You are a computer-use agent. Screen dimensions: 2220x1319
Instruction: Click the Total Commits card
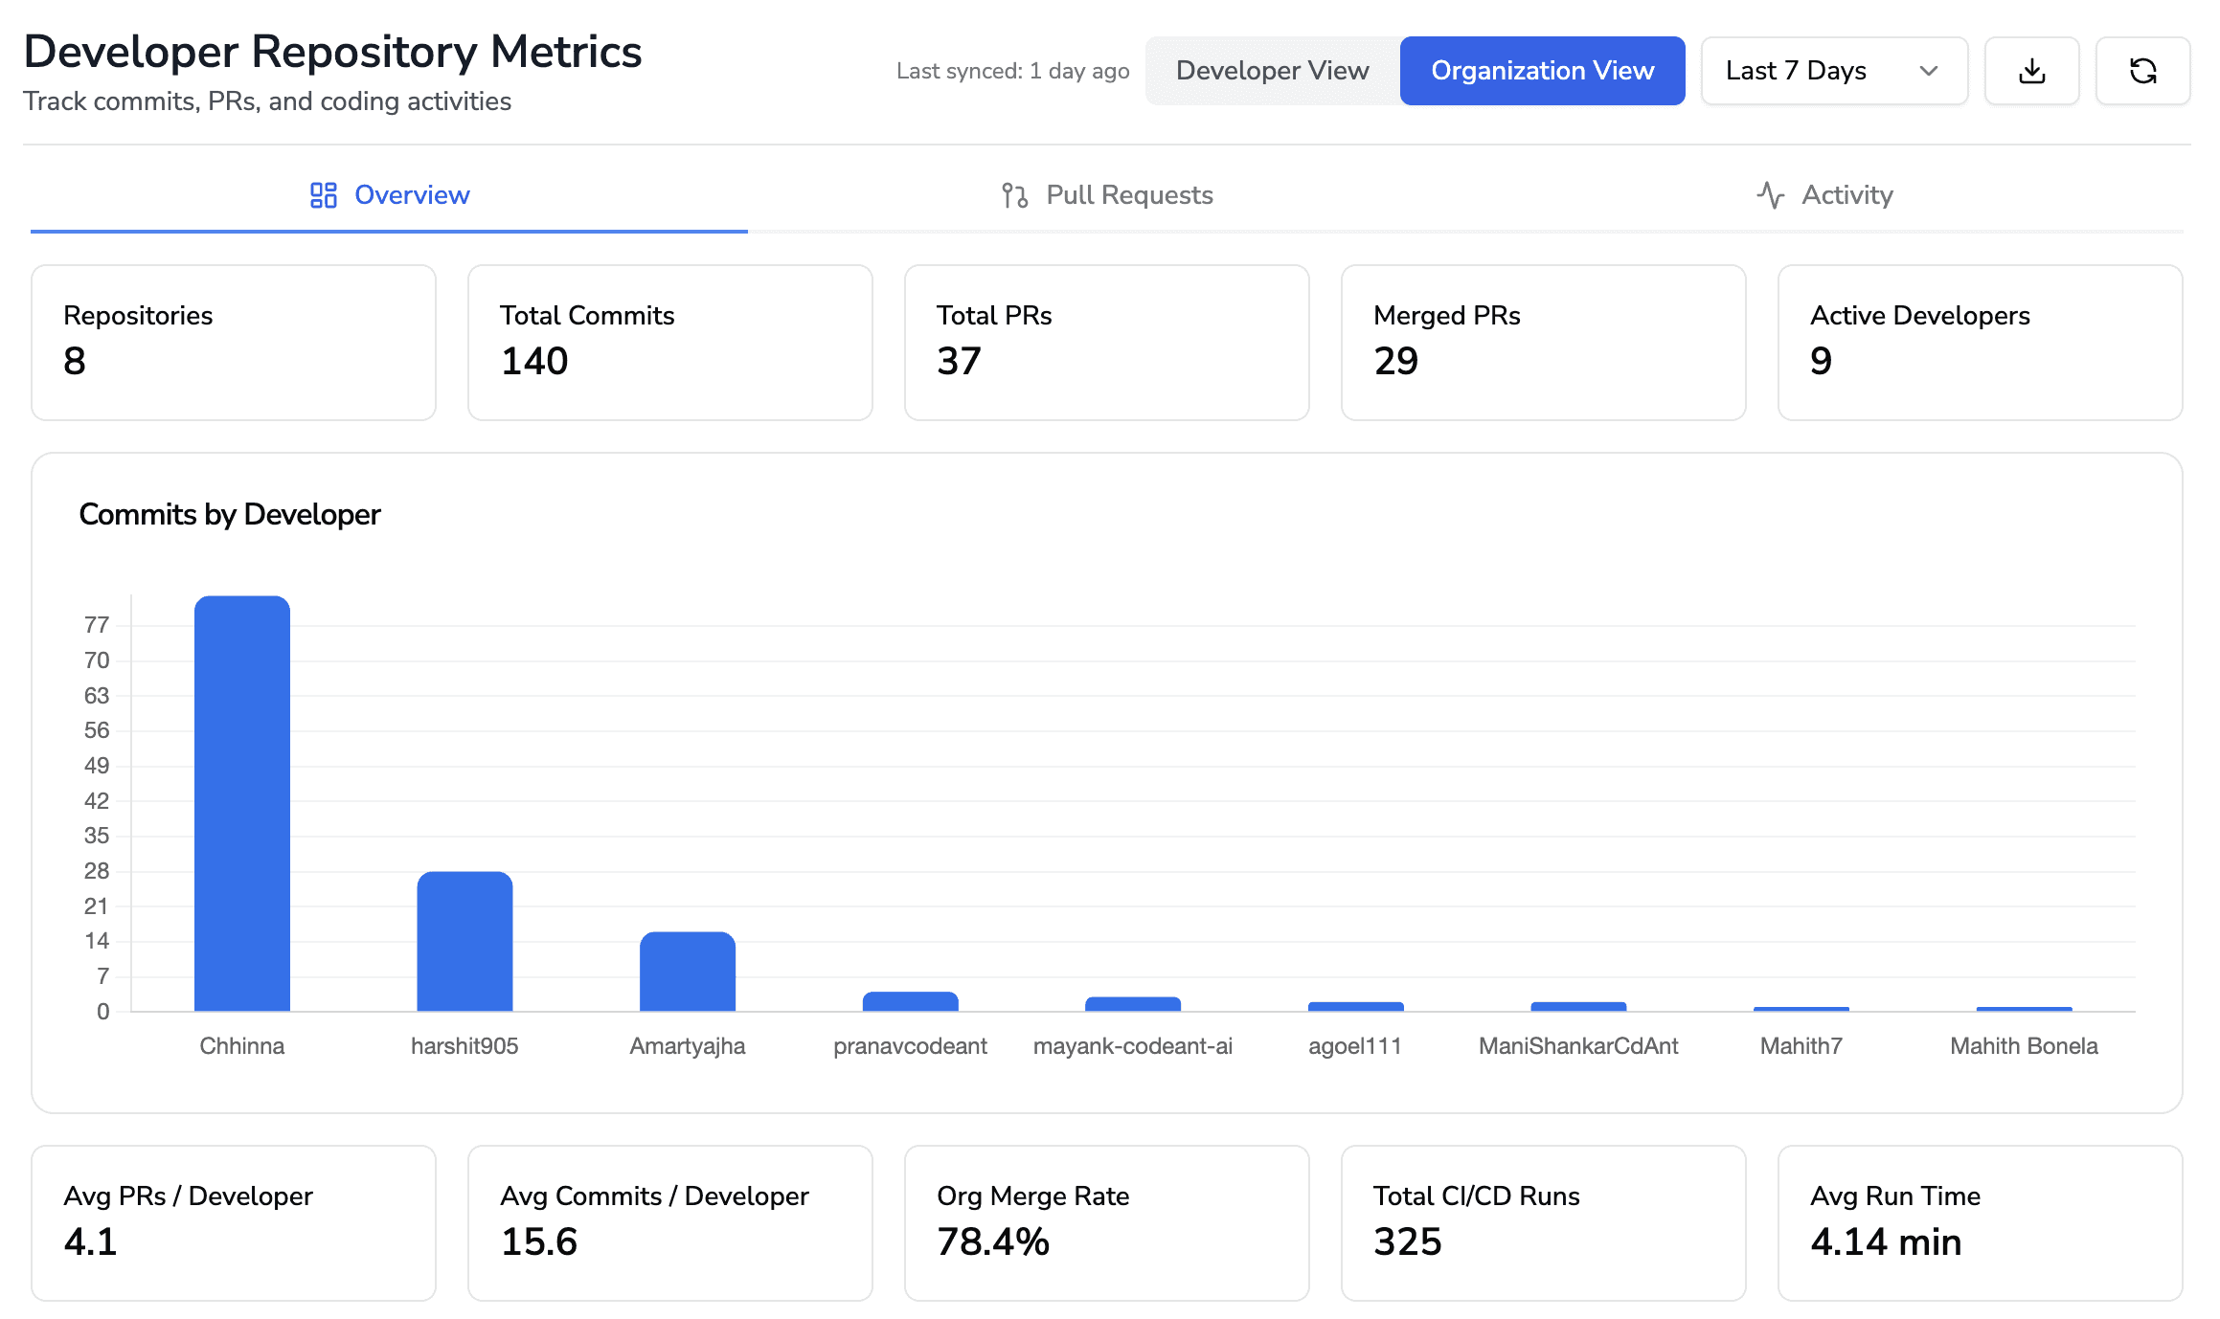[x=669, y=342]
